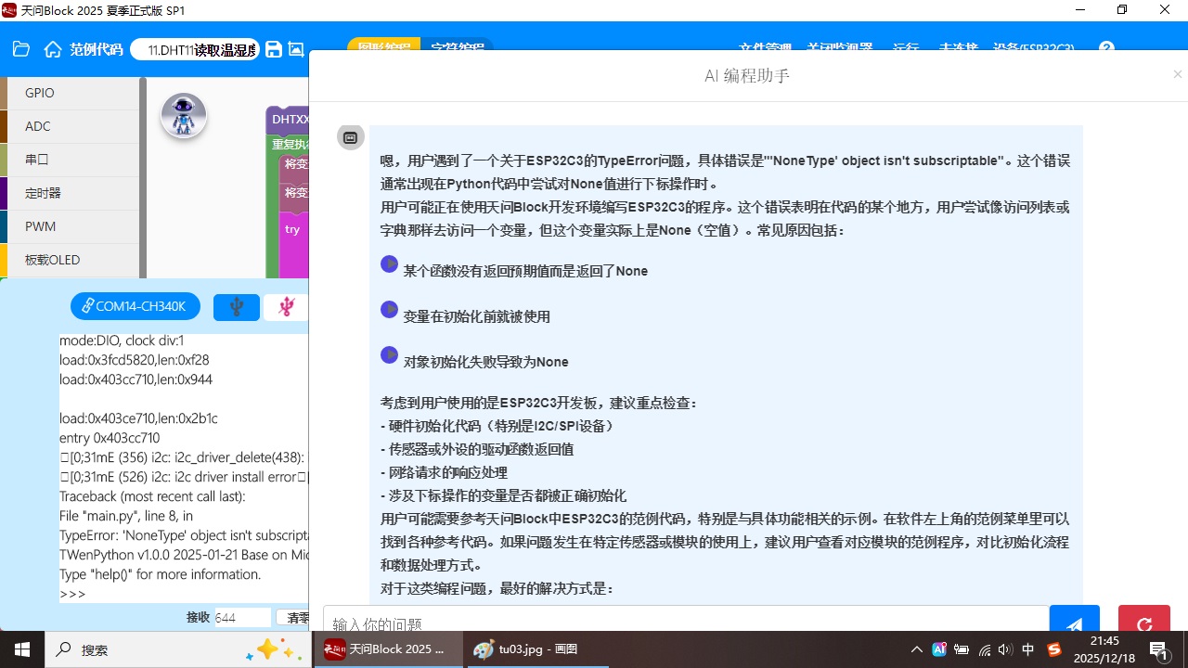Viewport: 1188px width, 668px height.
Task: Open 范例代码 examples menu
Action: (x=97, y=49)
